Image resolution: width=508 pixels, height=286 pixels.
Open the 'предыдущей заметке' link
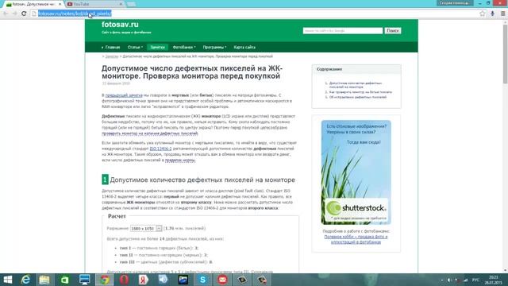click(124, 95)
